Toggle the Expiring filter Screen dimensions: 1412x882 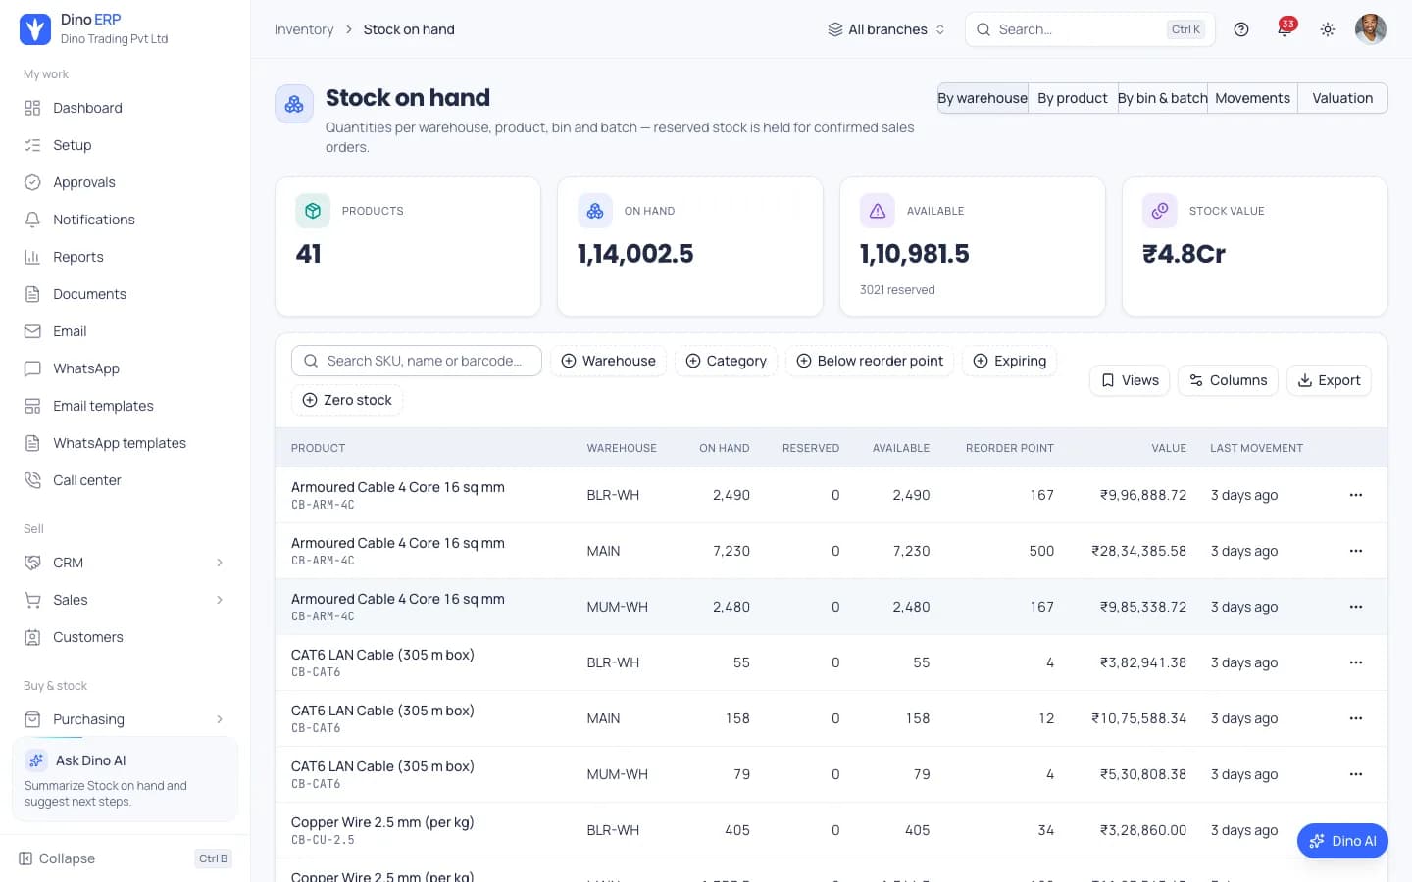pos(1009,361)
